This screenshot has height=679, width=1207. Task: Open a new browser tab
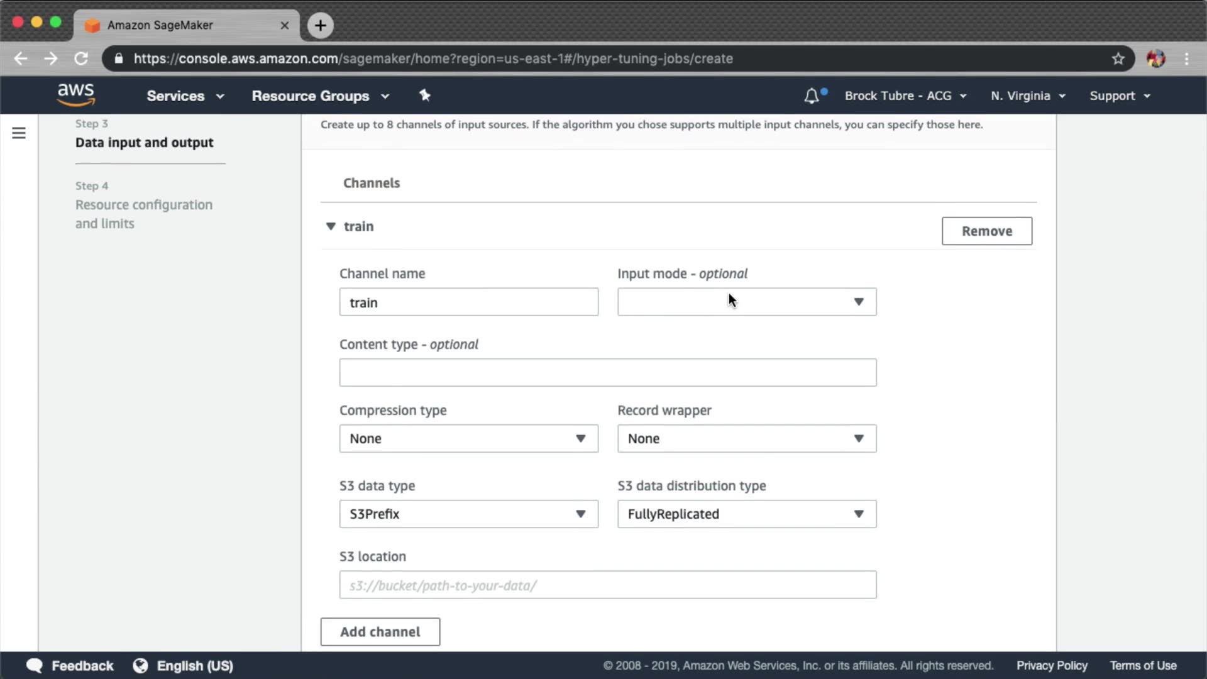pos(321,25)
